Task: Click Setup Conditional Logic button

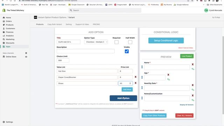Action: pyautogui.click(x=166, y=41)
